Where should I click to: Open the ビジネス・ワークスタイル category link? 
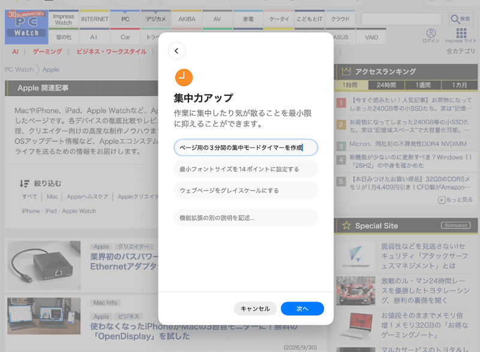[112, 52]
